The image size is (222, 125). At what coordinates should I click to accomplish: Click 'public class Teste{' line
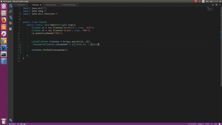click(35, 22)
